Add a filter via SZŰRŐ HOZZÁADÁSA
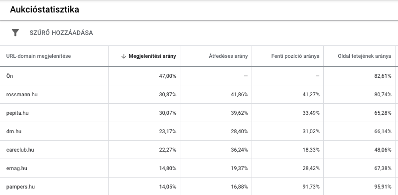The image size is (398, 195). tap(61, 33)
